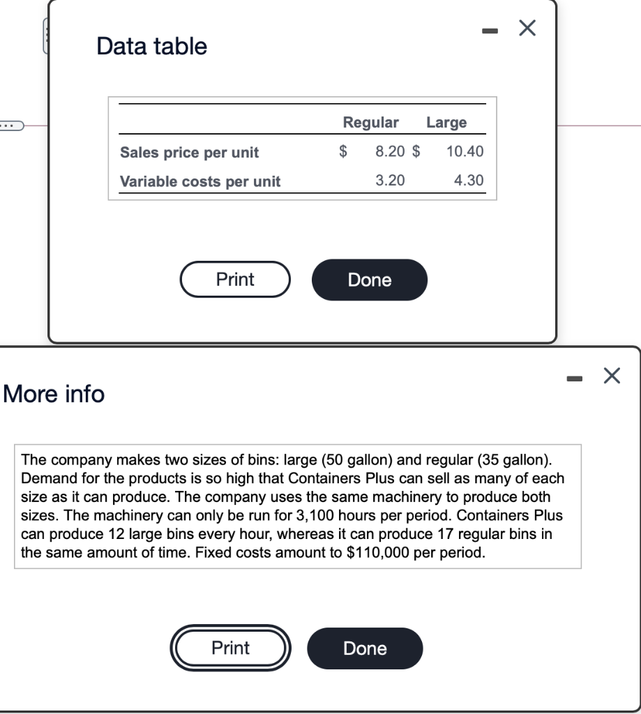Click the Done button in More info dialog

tap(364, 648)
